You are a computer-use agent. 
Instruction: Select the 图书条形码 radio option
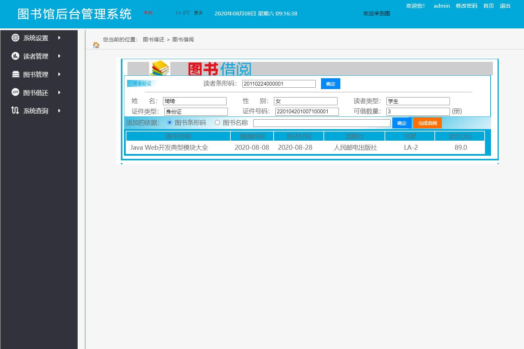click(x=170, y=123)
